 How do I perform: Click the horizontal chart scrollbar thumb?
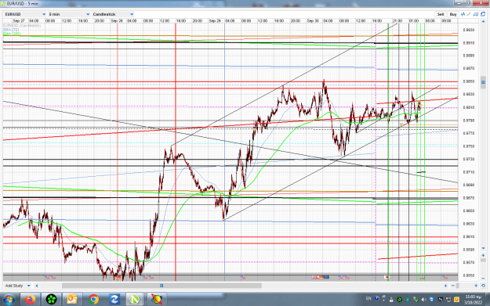click(x=162, y=286)
